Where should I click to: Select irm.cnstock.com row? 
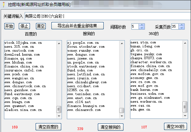coord(19,51)
